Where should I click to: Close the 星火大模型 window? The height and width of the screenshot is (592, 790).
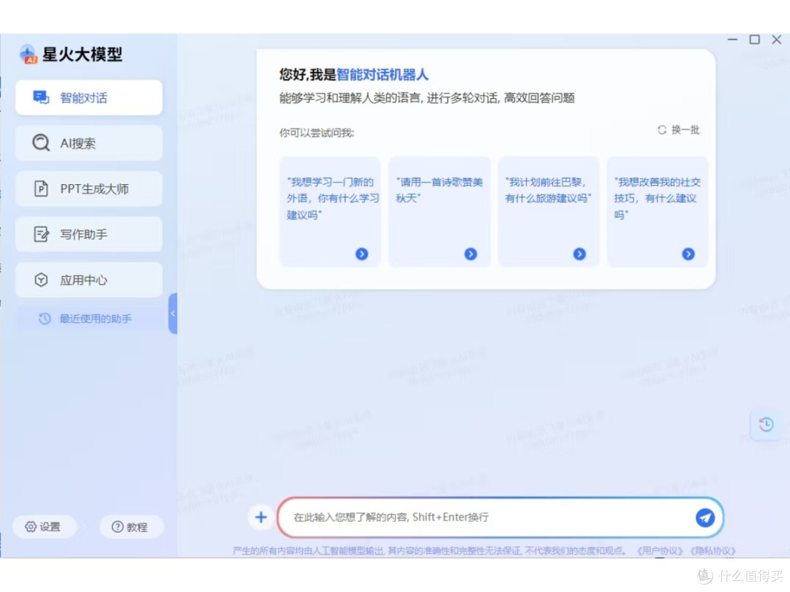pos(776,39)
